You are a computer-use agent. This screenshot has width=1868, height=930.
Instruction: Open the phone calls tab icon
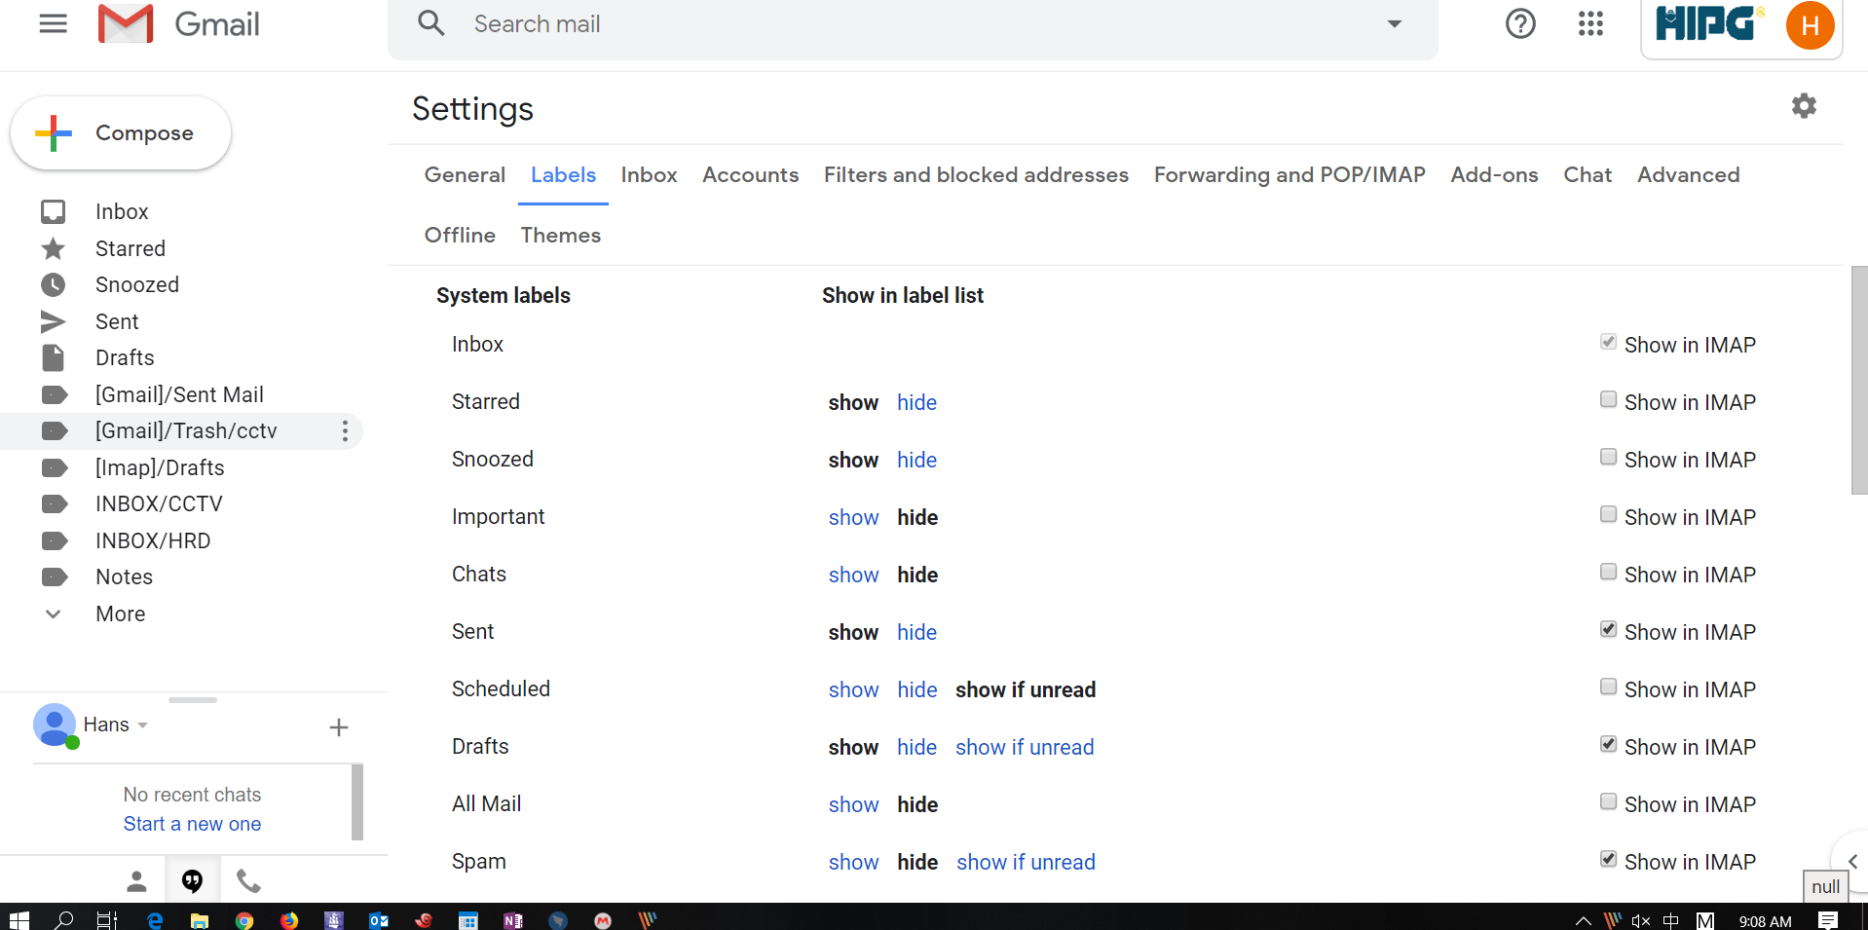pyautogui.click(x=248, y=881)
